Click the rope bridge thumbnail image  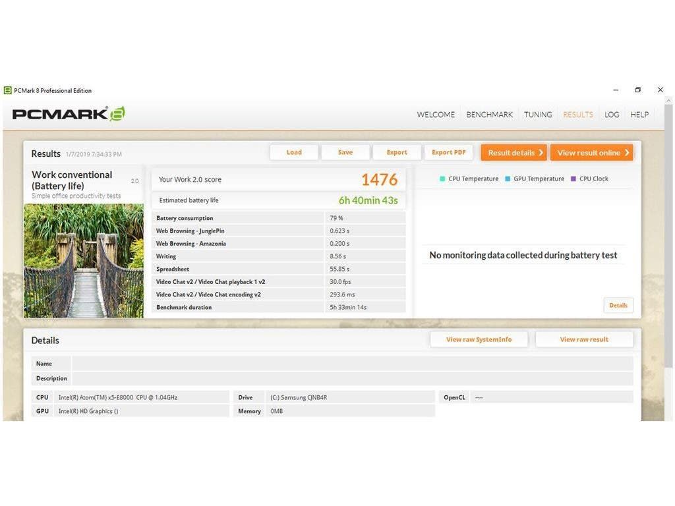tap(84, 261)
